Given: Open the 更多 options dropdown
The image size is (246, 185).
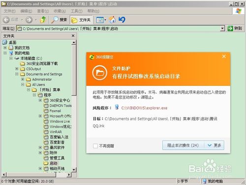Looking at the screenshot, I should tap(214, 145).
